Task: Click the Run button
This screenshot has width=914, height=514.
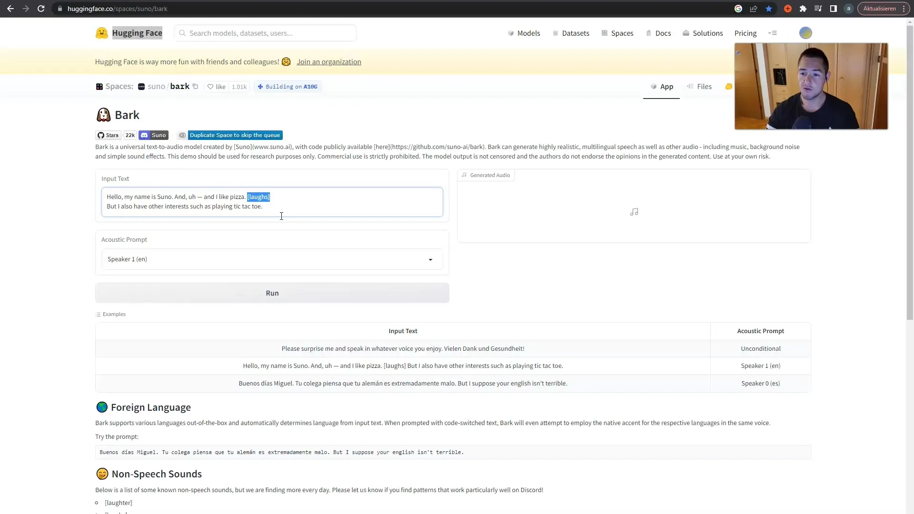Action: [272, 293]
